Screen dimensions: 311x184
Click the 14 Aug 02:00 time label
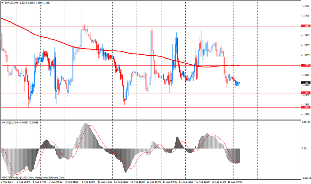(170, 182)
